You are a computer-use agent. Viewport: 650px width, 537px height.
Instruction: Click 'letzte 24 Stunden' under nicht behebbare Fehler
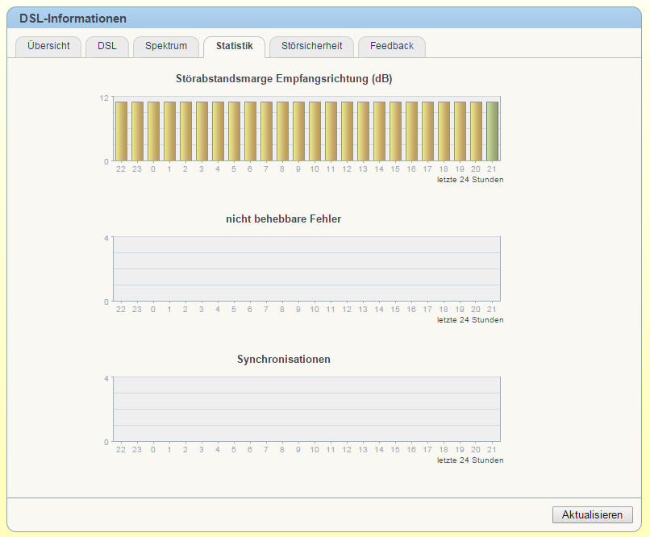(470, 320)
